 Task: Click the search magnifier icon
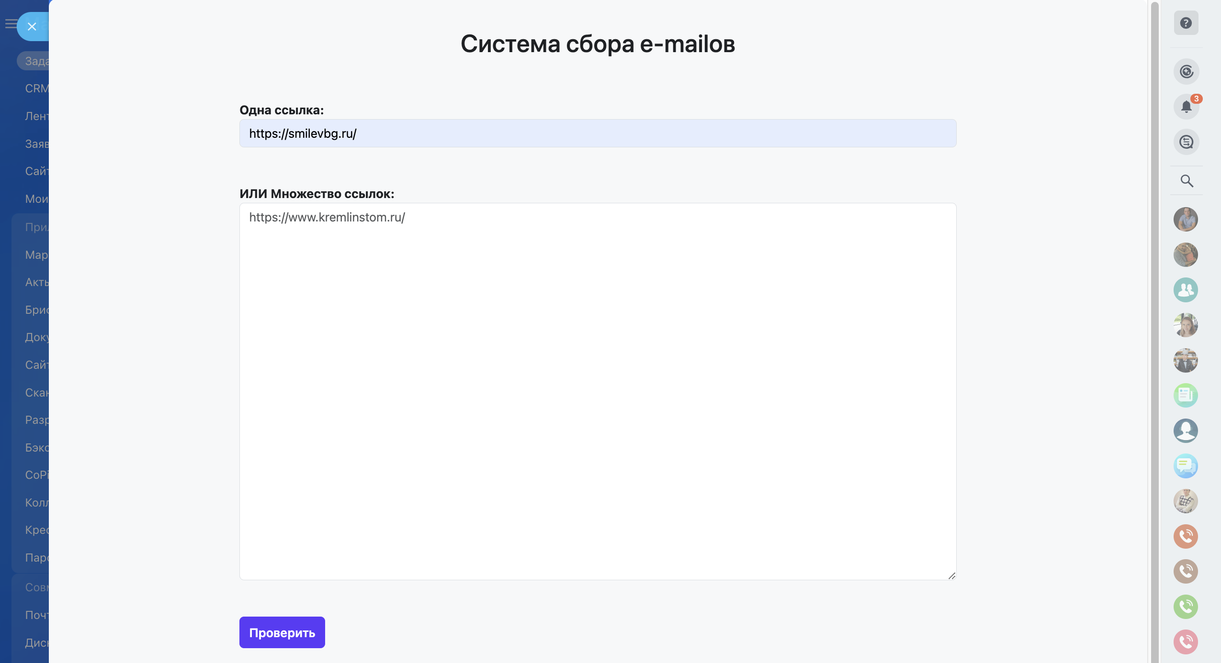(1187, 181)
